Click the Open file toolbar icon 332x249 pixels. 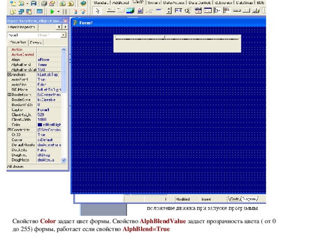pyautogui.click(x=21, y=3)
